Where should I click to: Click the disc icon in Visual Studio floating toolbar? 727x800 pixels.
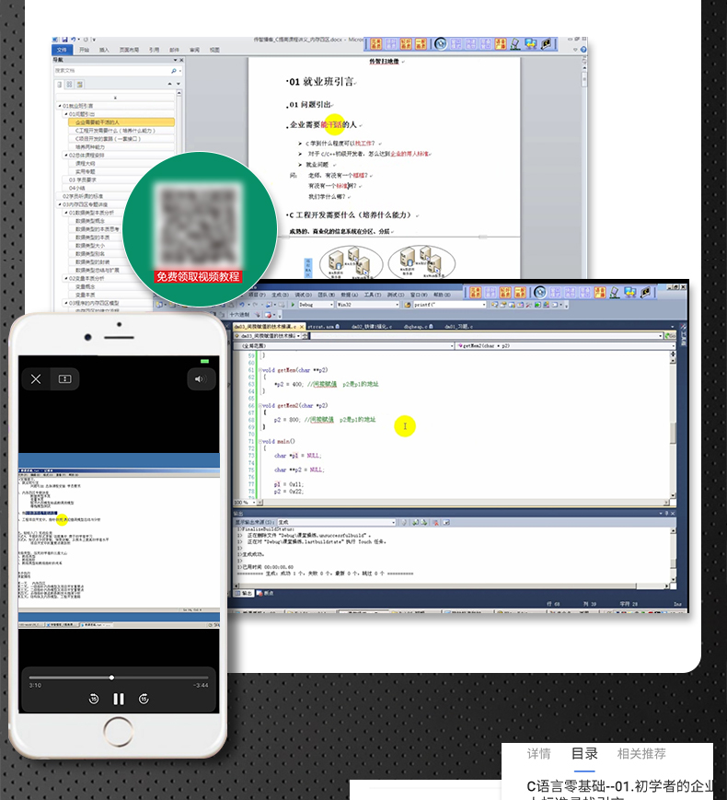[x=540, y=293]
